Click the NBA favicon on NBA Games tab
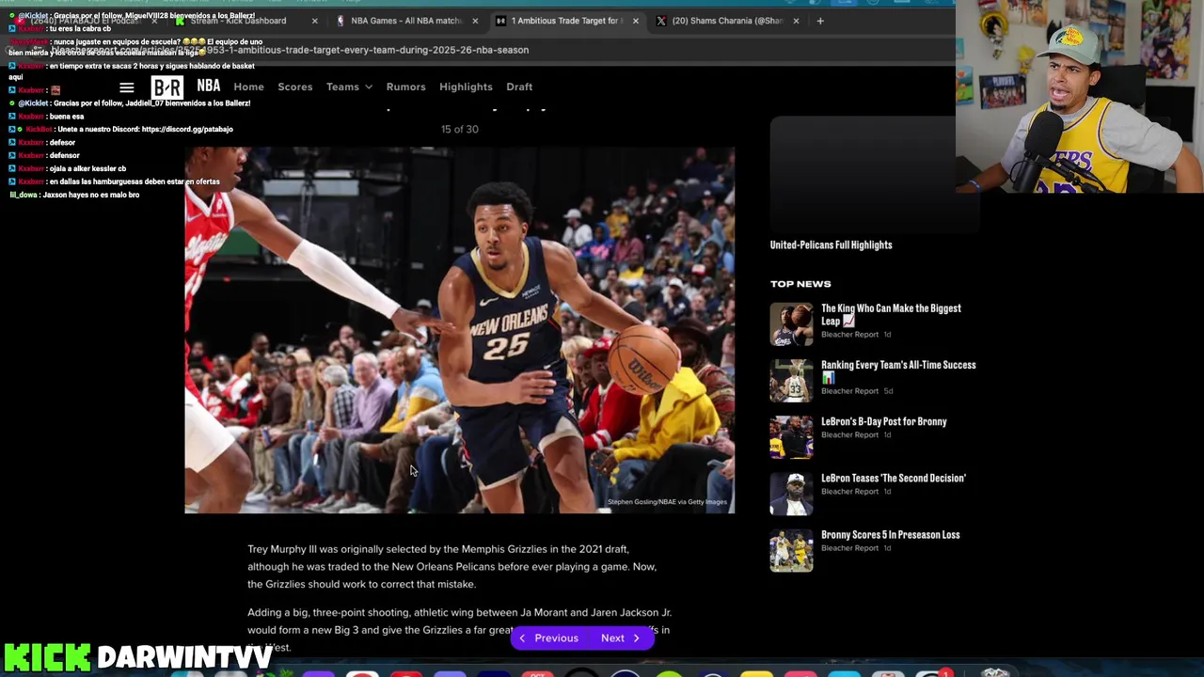The image size is (1204, 677). tap(341, 21)
